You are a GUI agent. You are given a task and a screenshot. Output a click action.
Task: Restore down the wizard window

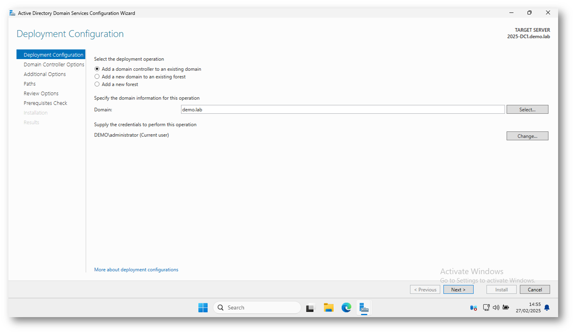(530, 13)
